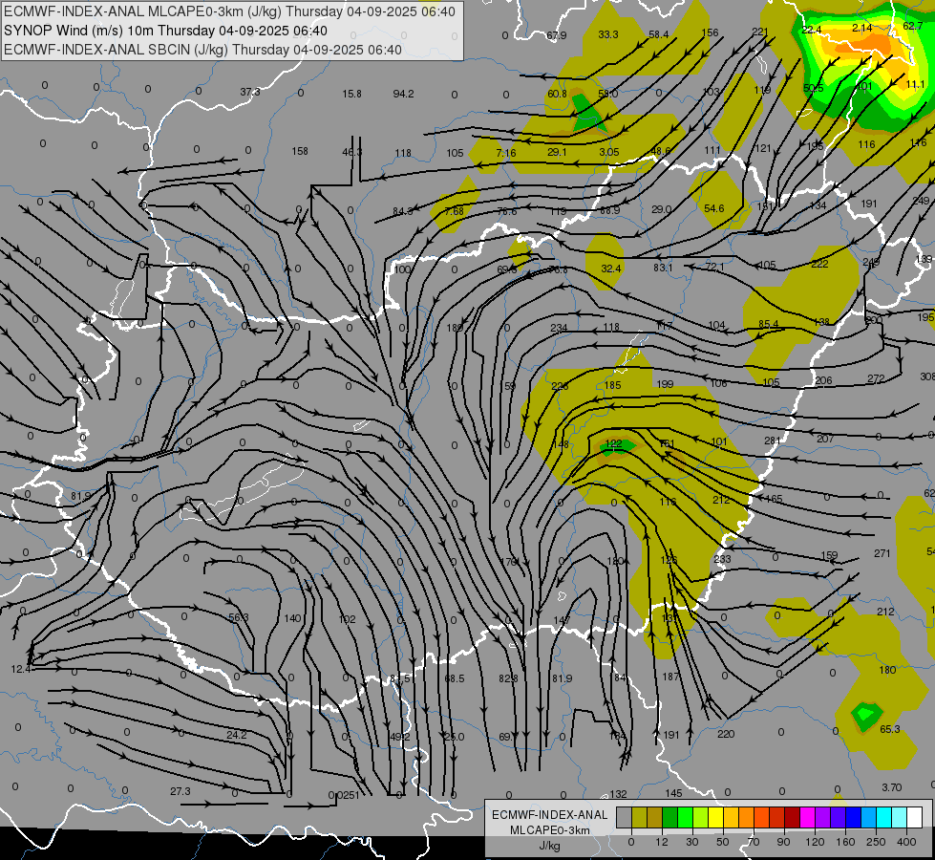Click the red legend swatch before 90
This screenshot has height=860, width=935.
(777, 818)
